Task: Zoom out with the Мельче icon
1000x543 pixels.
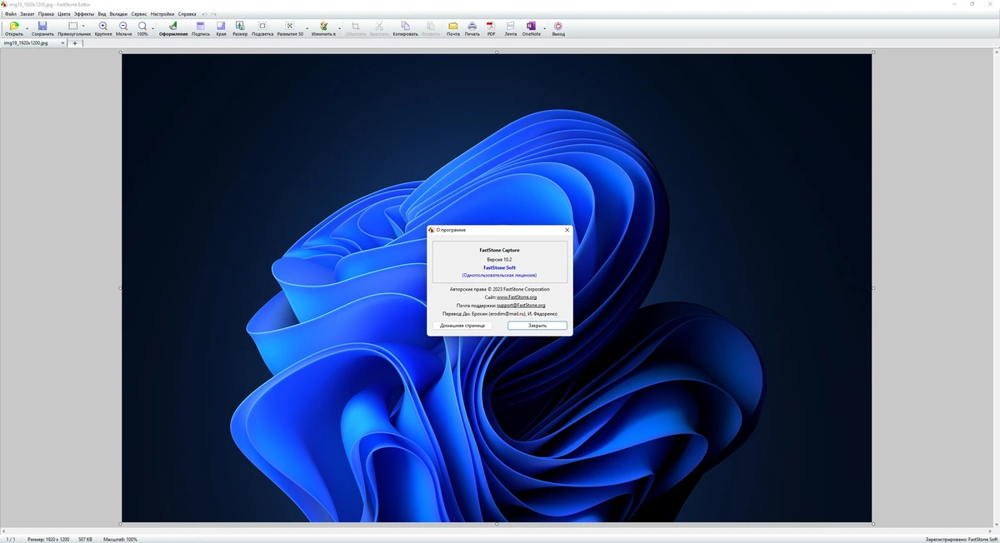Action: [x=123, y=28]
